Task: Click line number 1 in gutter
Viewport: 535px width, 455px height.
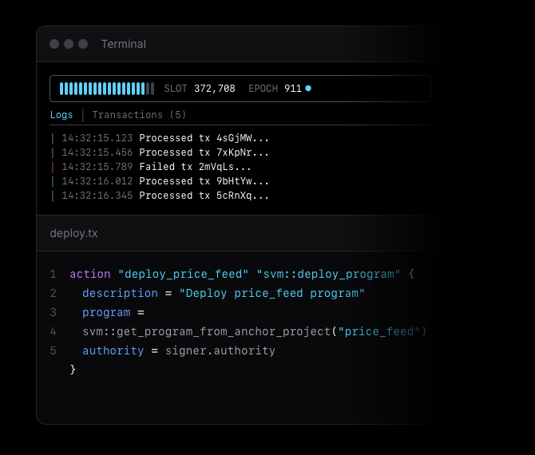Action: (x=53, y=274)
